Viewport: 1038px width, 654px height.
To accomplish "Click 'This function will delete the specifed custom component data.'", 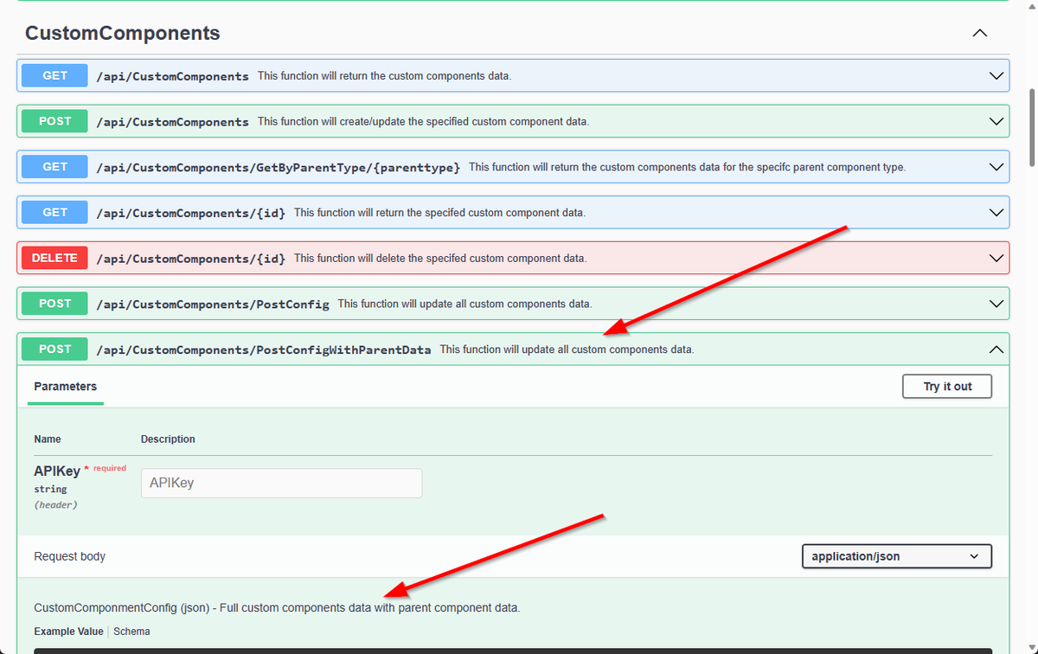I will pyautogui.click(x=440, y=258).
